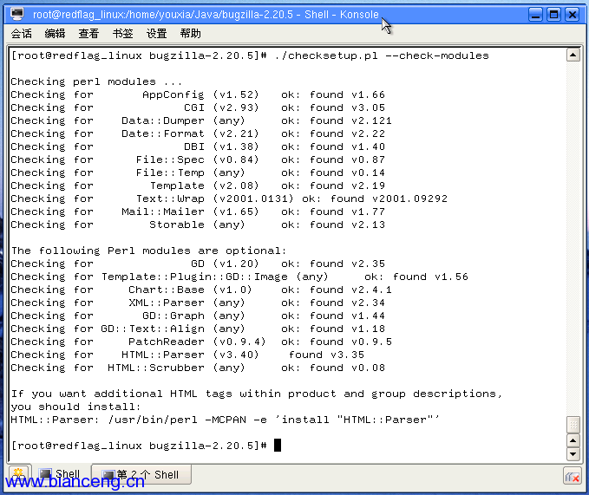Viewport: 589px width, 495px height.
Task: Click the GD::Text::Align (any) line
Action: coord(198,329)
